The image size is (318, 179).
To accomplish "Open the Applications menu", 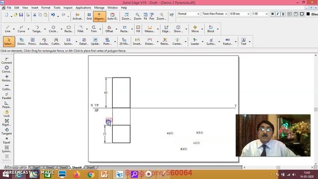I will [x=83, y=8].
